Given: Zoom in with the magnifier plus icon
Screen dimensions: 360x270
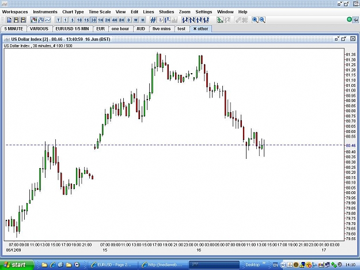Looking at the screenshot, I should click(x=255, y=20).
